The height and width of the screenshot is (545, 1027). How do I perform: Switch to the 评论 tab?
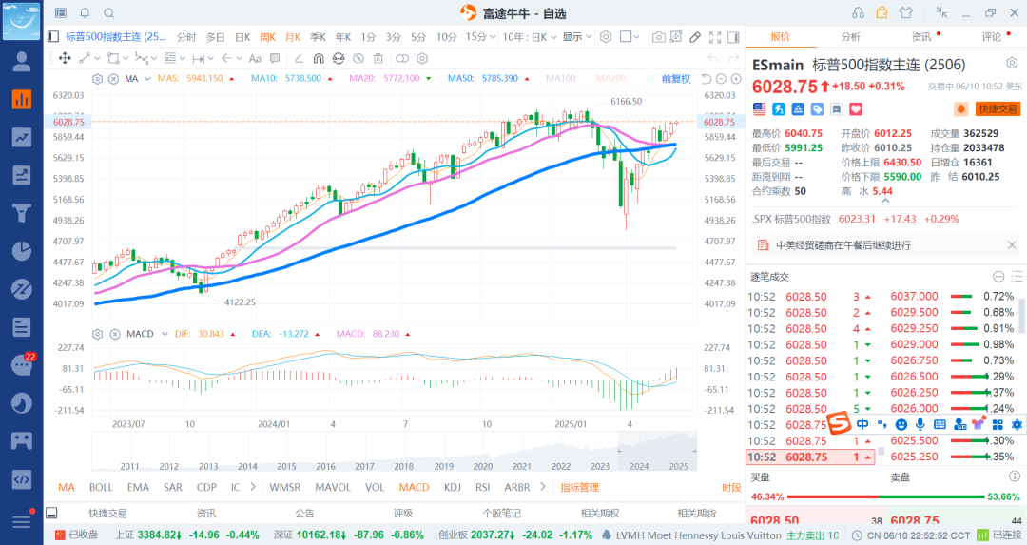pyautogui.click(x=992, y=37)
